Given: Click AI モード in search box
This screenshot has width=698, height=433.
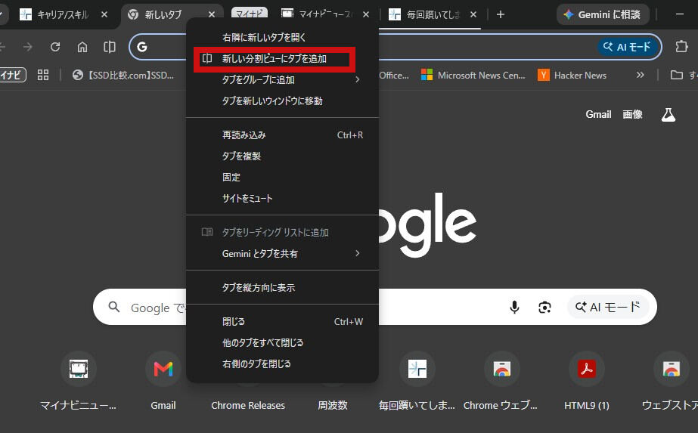Looking at the screenshot, I should [x=608, y=307].
